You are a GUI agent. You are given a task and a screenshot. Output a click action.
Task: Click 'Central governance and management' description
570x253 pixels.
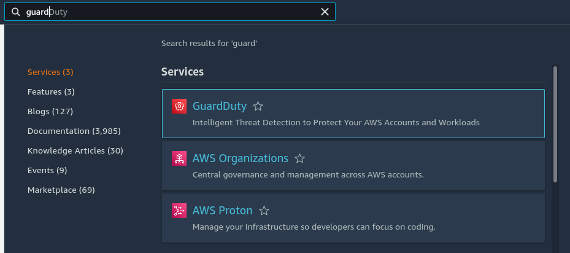click(x=308, y=175)
